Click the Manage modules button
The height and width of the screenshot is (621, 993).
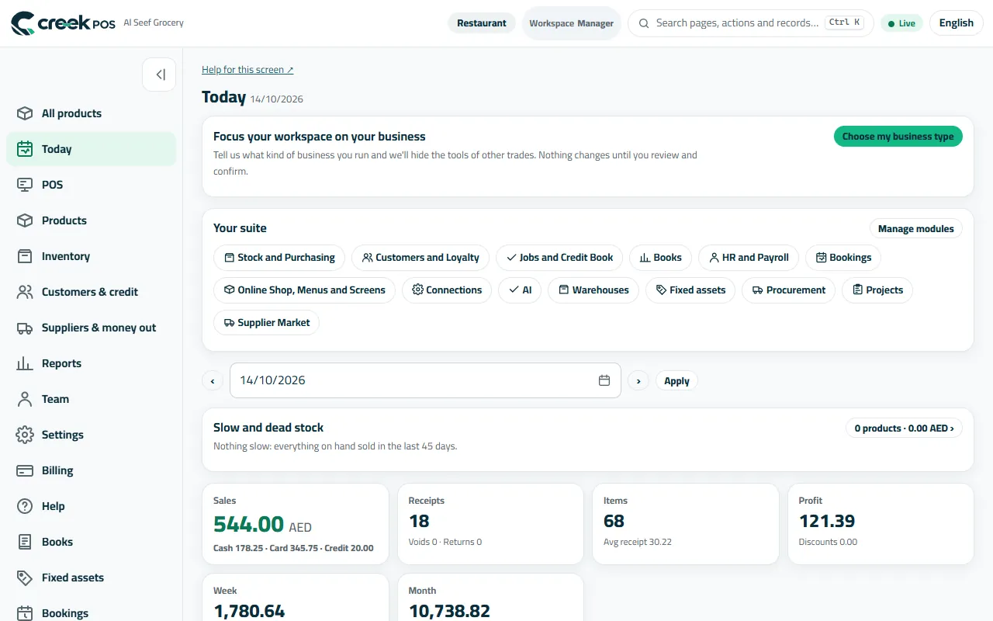[x=916, y=229]
